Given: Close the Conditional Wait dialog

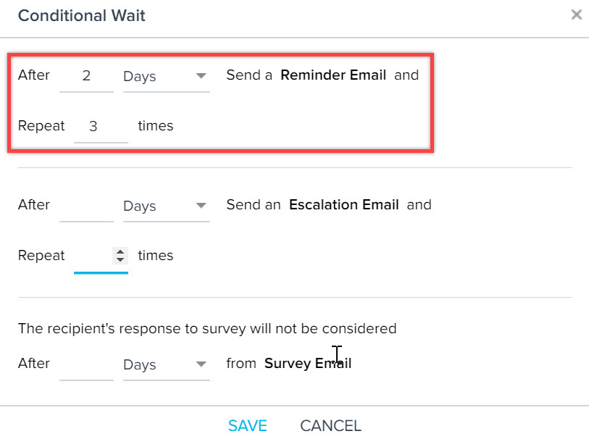Looking at the screenshot, I should click(x=576, y=14).
